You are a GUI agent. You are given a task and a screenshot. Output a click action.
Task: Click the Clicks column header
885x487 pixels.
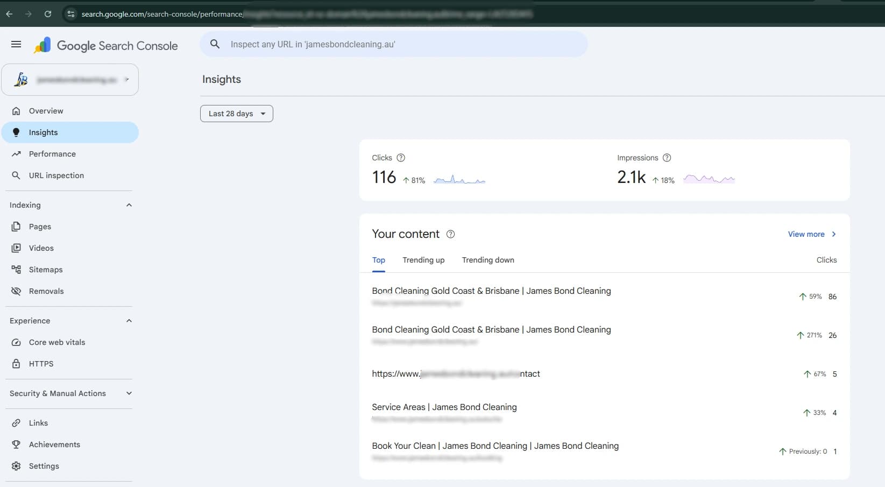[x=826, y=260]
